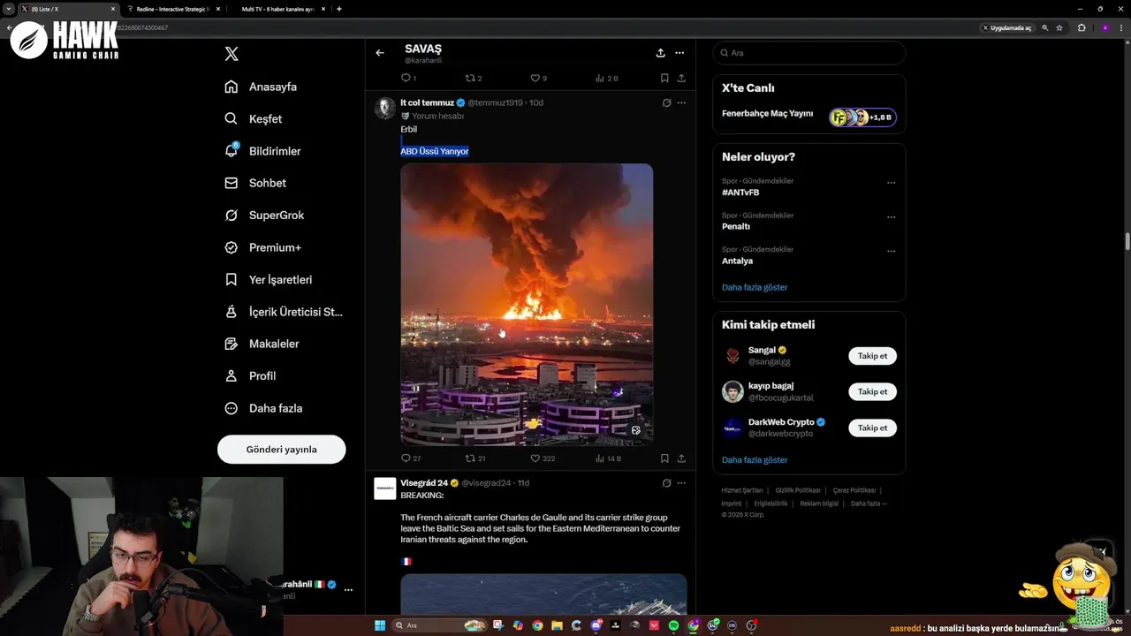Follow kayıp bagaj with Takip et

pyautogui.click(x=872, y=391)
